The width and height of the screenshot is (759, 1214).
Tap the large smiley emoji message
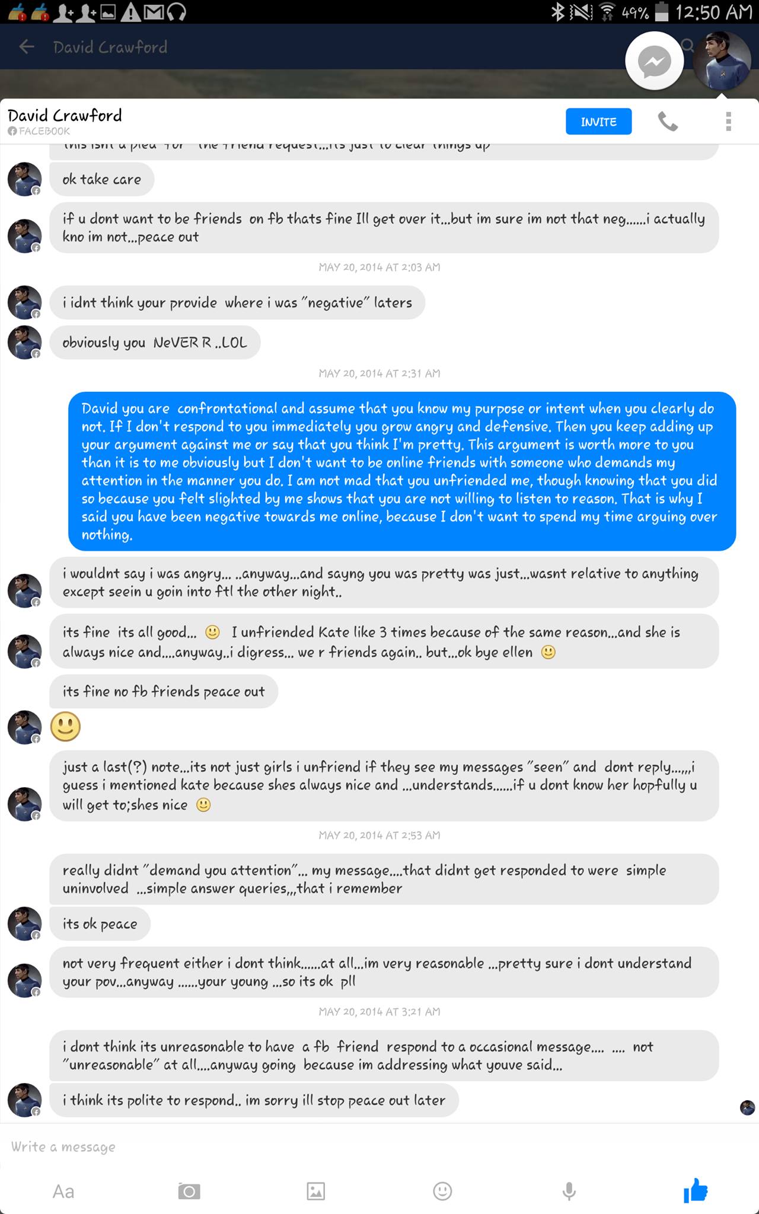65,726
